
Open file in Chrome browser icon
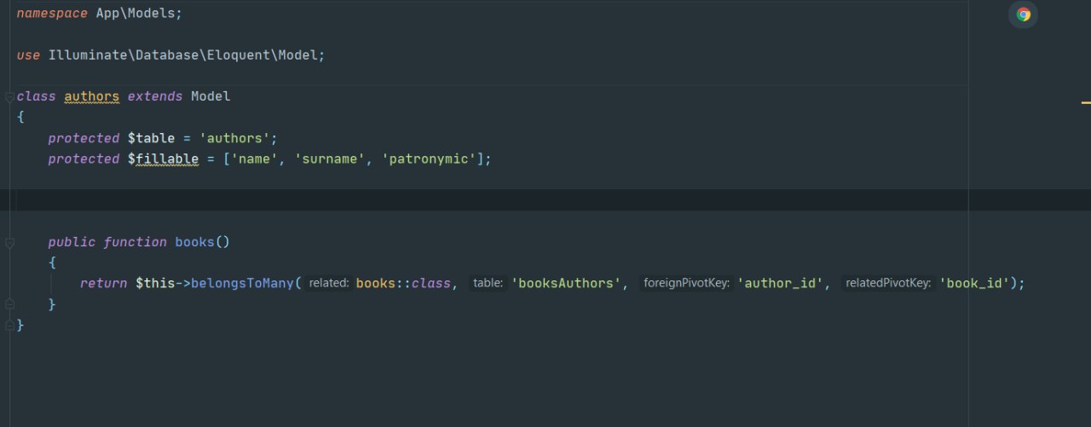coord(1023,14)
